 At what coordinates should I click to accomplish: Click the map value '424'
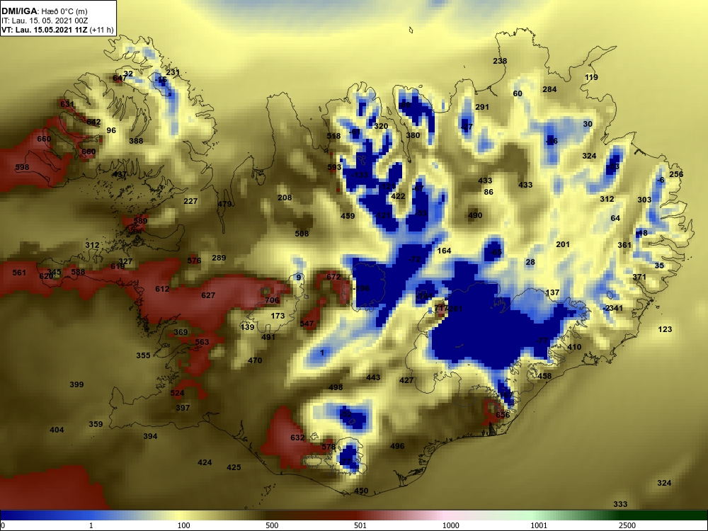point(205,462)
